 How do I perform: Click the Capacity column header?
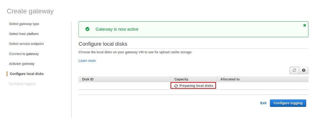click(181, 79)
